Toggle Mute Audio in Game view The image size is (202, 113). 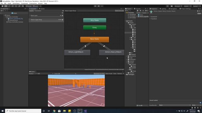[x=109, y=74]
